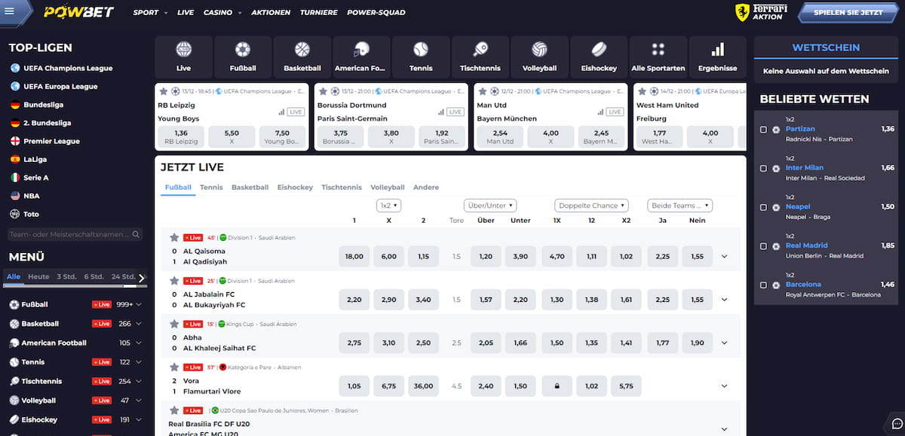The image size is (905, 436).
Task: Open the Eishockey puck tile
Action: coord(599,57)
